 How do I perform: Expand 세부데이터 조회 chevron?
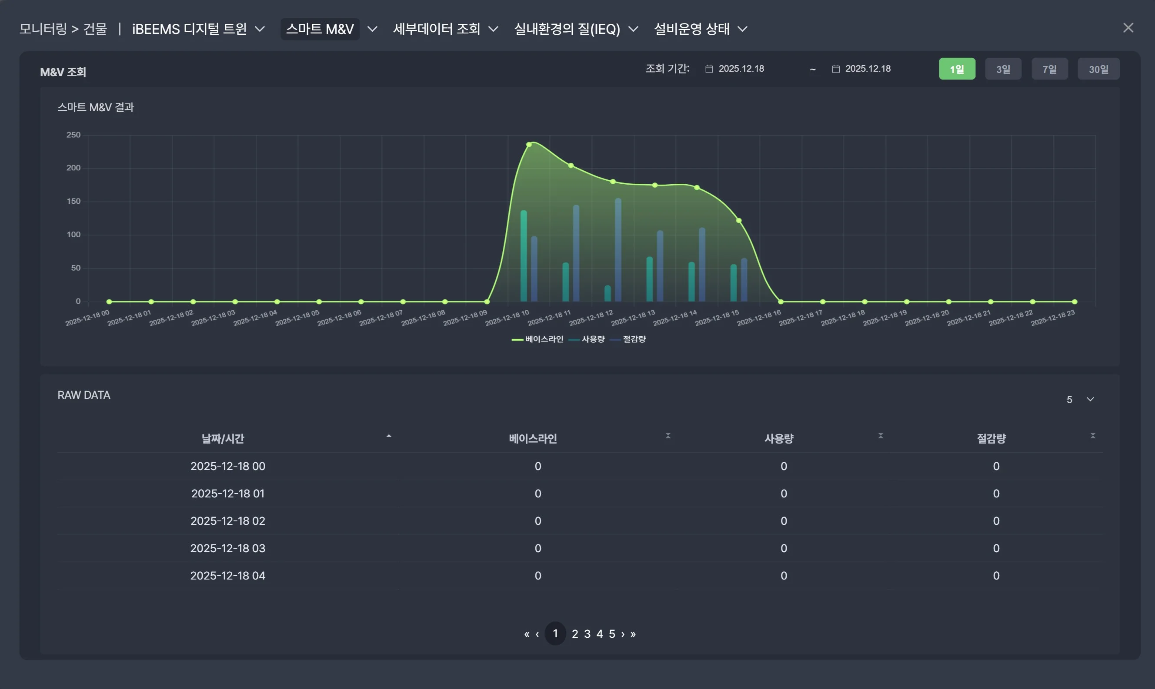tap(494, 29)
